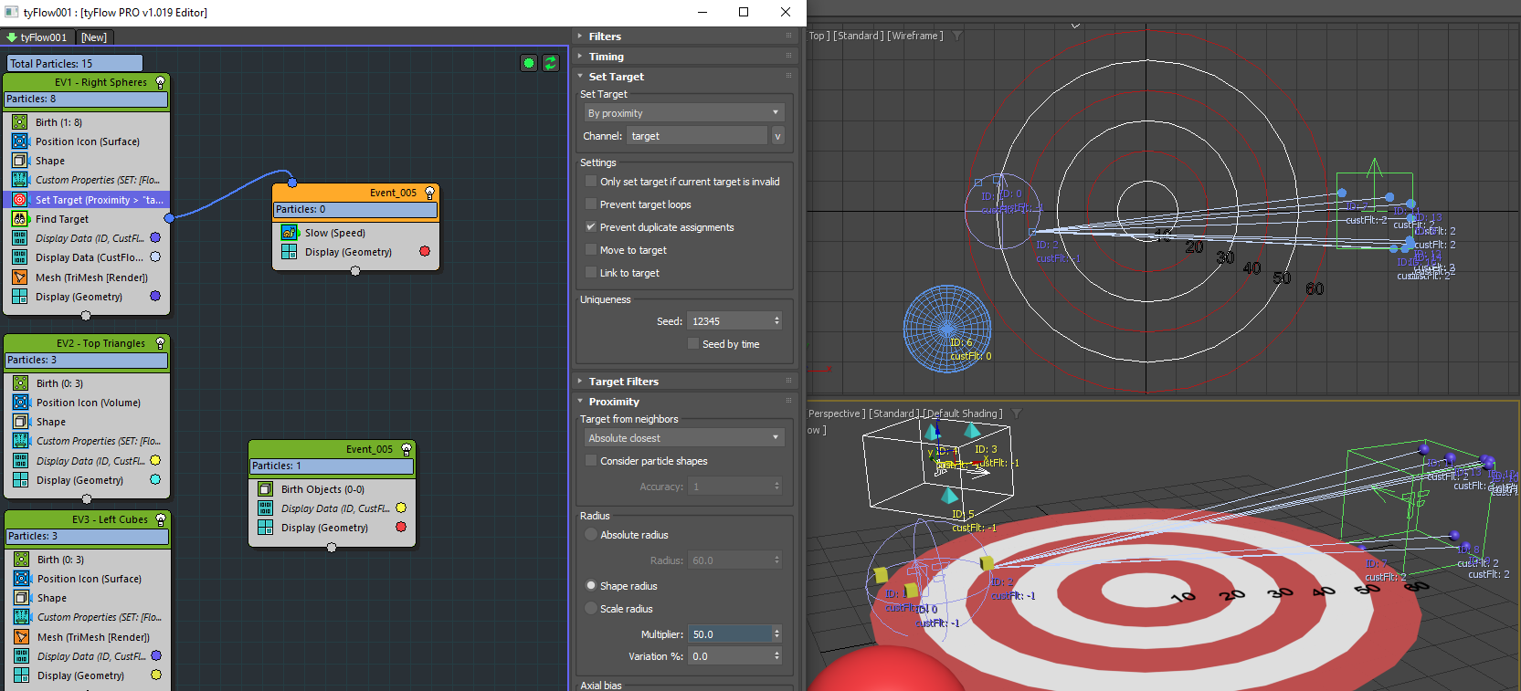Click the green refresh simulation icon

click(x=550, y=63)
